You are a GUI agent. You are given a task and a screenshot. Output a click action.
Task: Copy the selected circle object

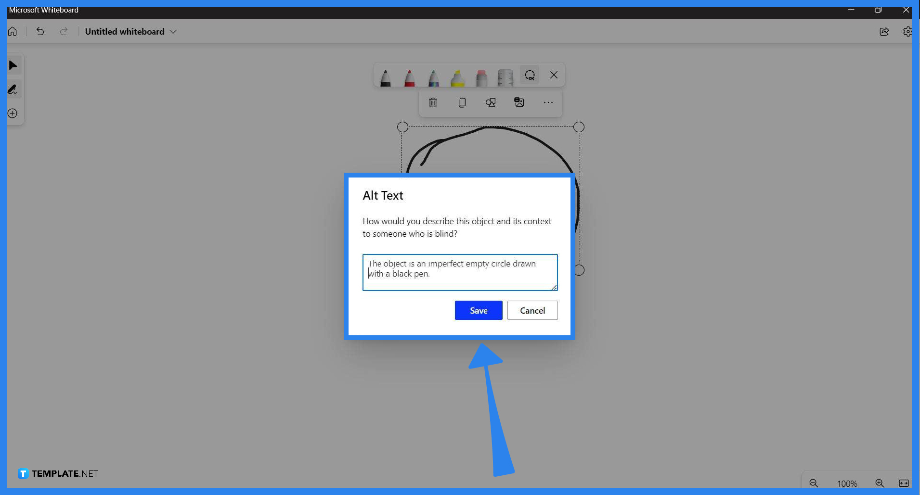point(462,102)
